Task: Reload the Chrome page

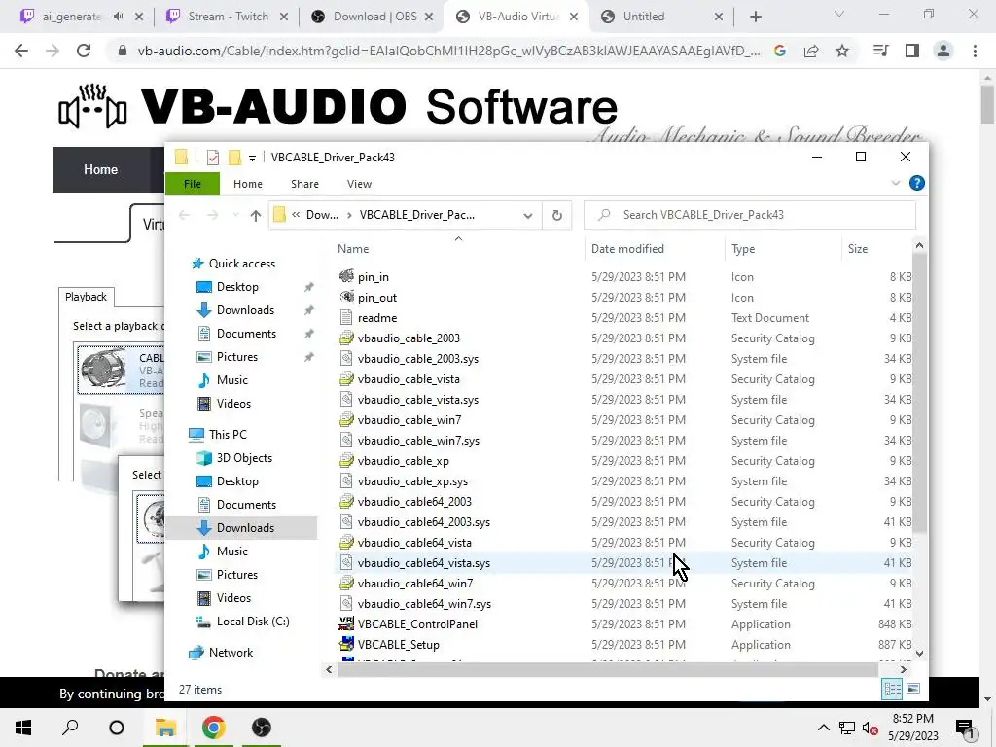Action: click(x=84, y=51)
